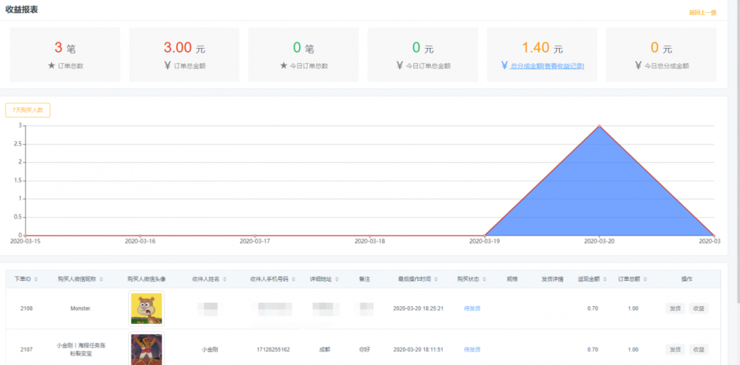Sort the table by 下单ID column

tap(36, 279)
